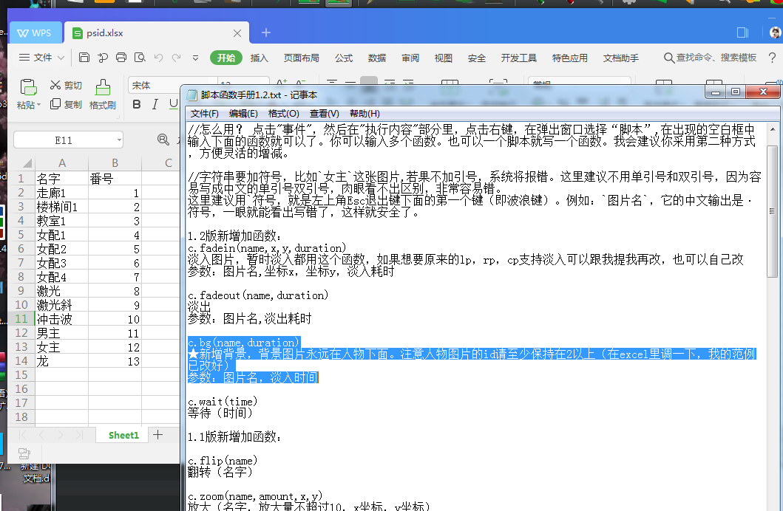Select the Sheet1 tab

click(x=123, y=435)
